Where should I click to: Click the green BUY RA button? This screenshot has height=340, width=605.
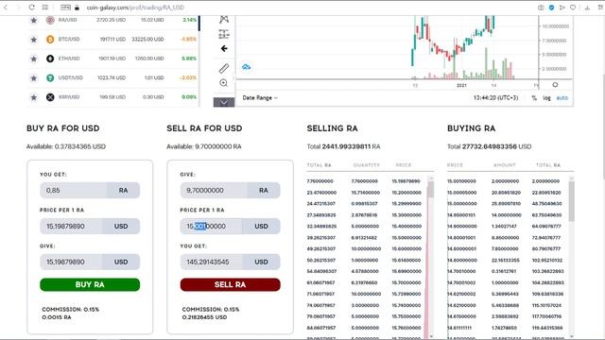tap(90, 284)
